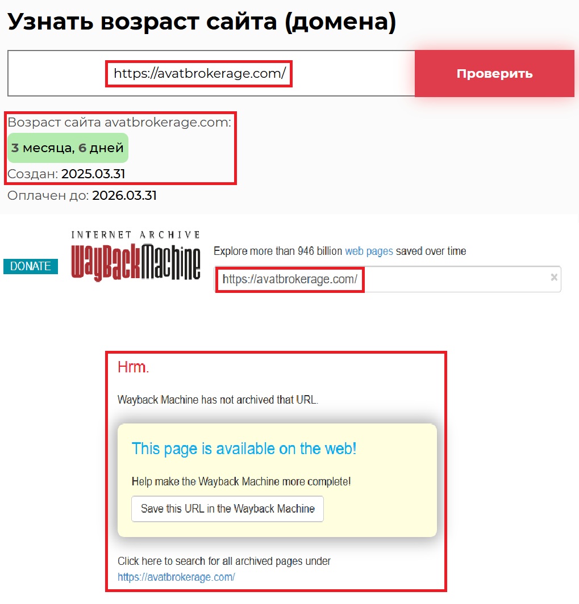Click "Help make the Wayback Machine more complete!" text
Image resolution: width=579 pixels, height=604 pixels.
click(241, 481)
